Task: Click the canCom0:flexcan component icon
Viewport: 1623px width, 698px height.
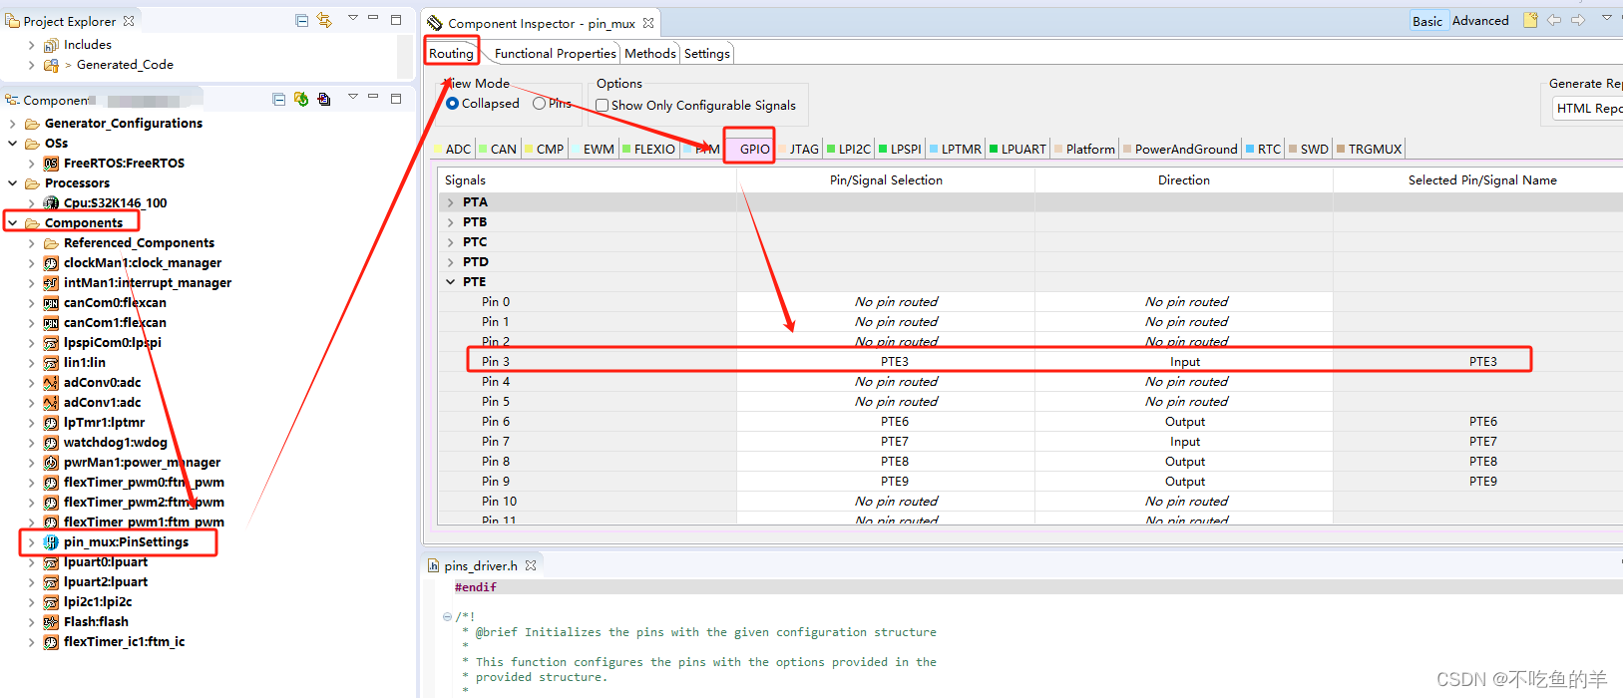Action: click(x=51, y=303)
